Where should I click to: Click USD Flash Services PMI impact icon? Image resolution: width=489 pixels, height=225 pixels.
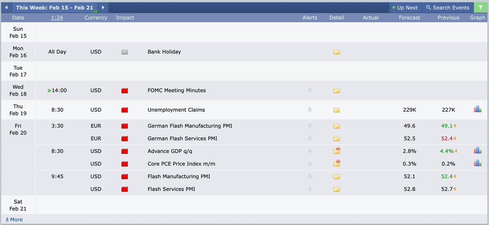125,189
